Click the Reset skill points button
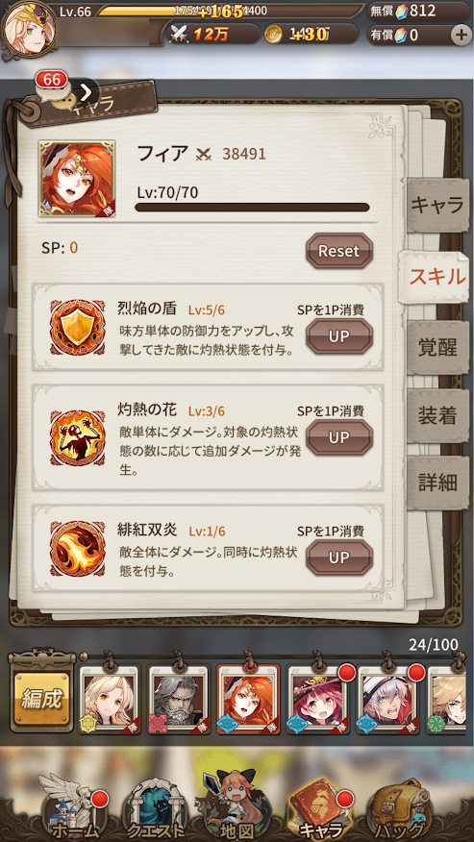This screenshot has height=842, width=474. tap(339, 251)
